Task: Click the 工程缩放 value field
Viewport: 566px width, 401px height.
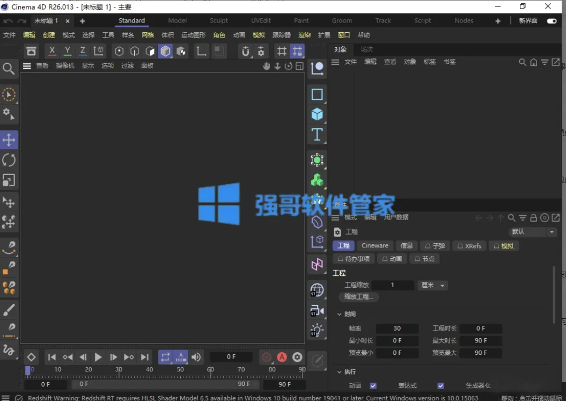Action: click(393, 286)
